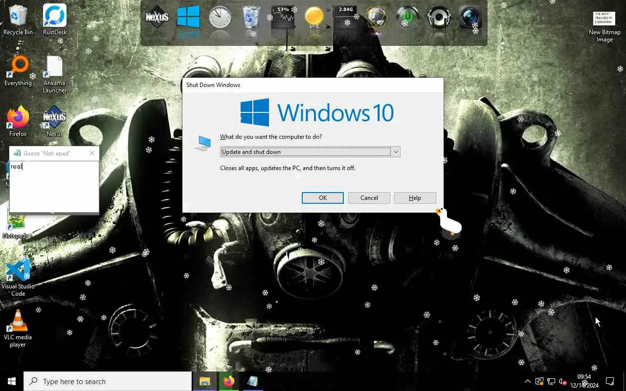Click the 2.84G memory meter in the dock
Viewport: 626px width, 391px height.
[x=345, y=17]
